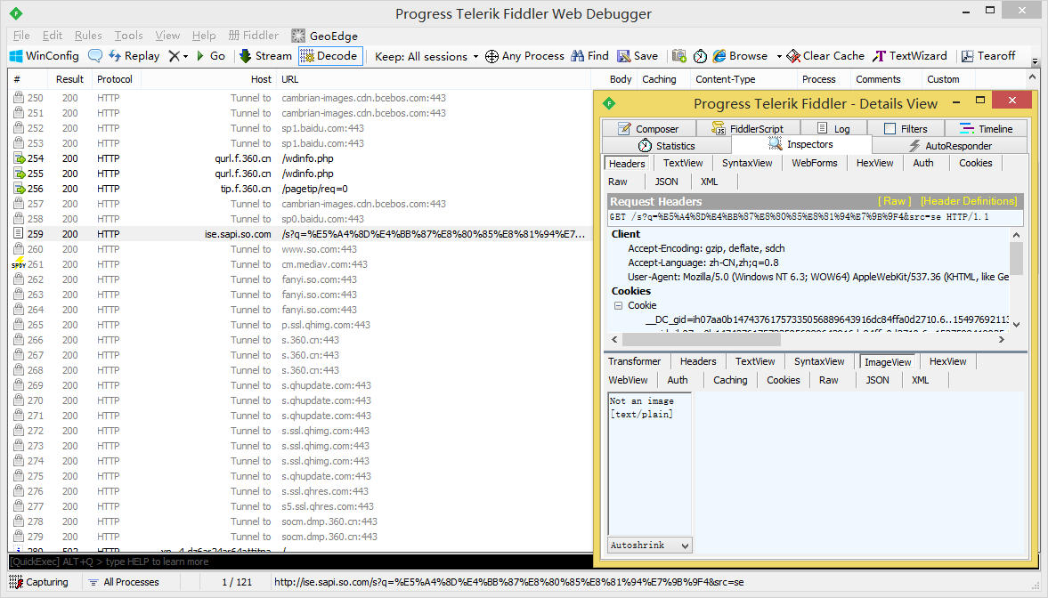1048x598 pixels.
Task: Click the [Raw] link in Request Headers
Action: tap(894, 201)
